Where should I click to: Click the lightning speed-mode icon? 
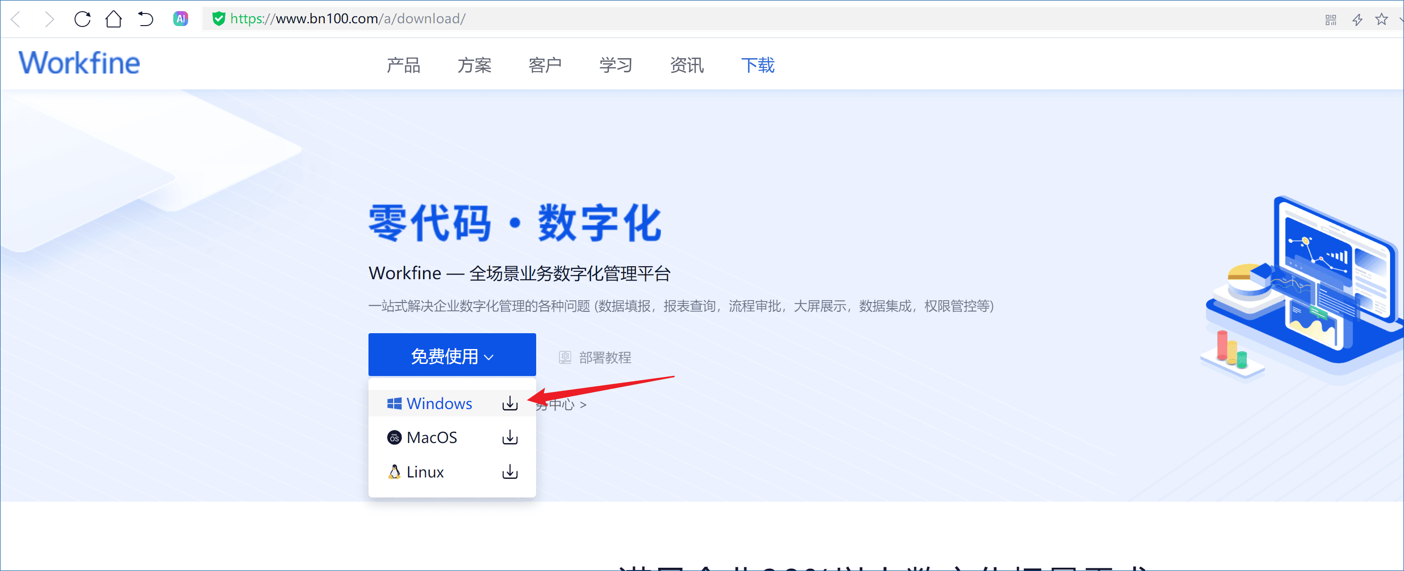click(x=1357, y=20)
